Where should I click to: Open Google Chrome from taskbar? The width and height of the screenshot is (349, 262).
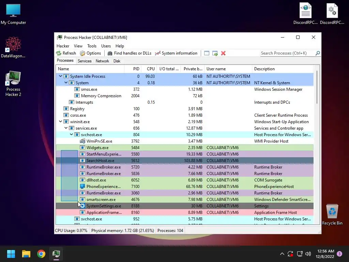[41, 254]
